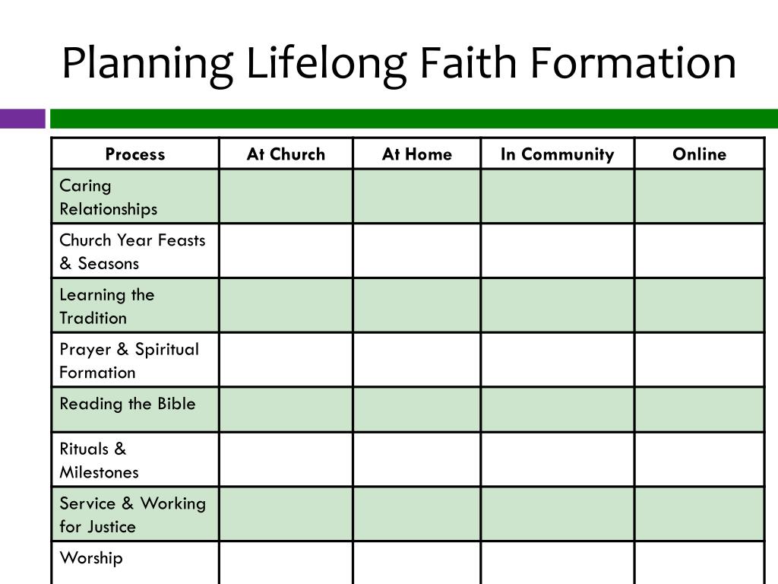Click empty At Church cell for Caring Relationships
Viewport: 778px width, 584px height.
286,197
